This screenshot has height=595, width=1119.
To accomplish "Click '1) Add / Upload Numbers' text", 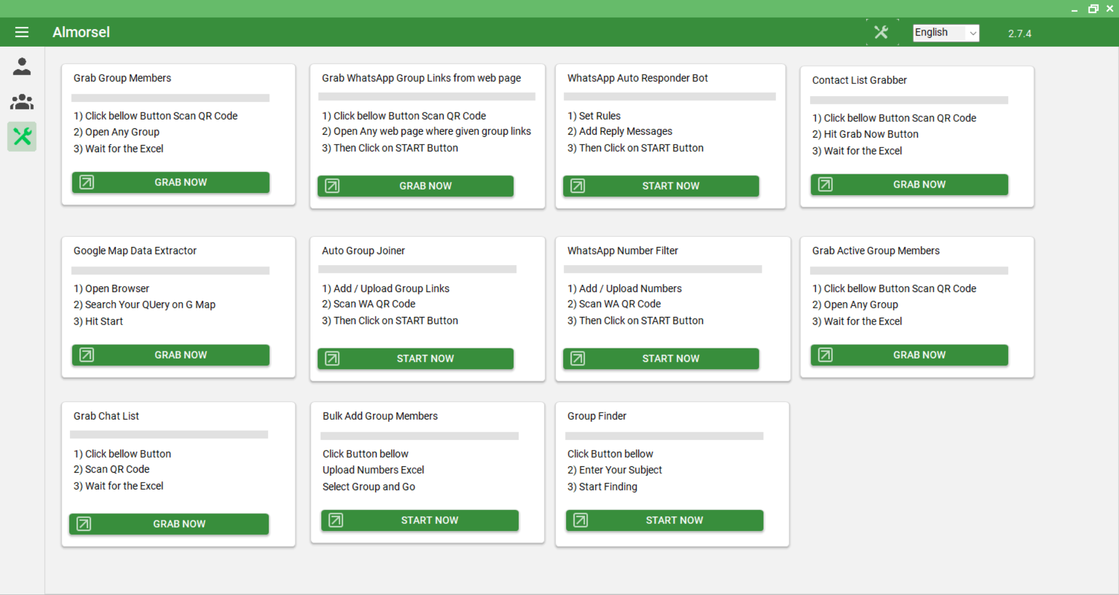I will [x=625, y=288].
